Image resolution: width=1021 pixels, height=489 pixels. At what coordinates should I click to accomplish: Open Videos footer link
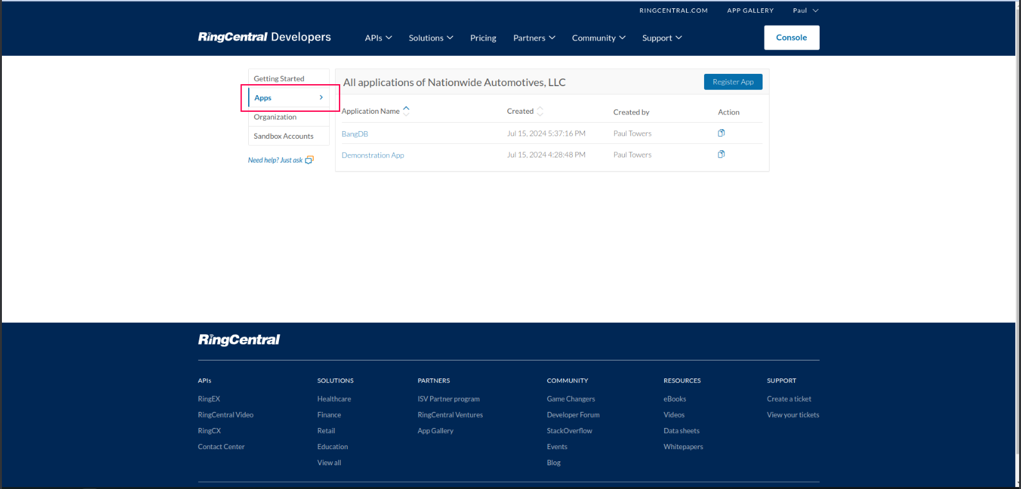pyautogui.click(x=674, y=415)
